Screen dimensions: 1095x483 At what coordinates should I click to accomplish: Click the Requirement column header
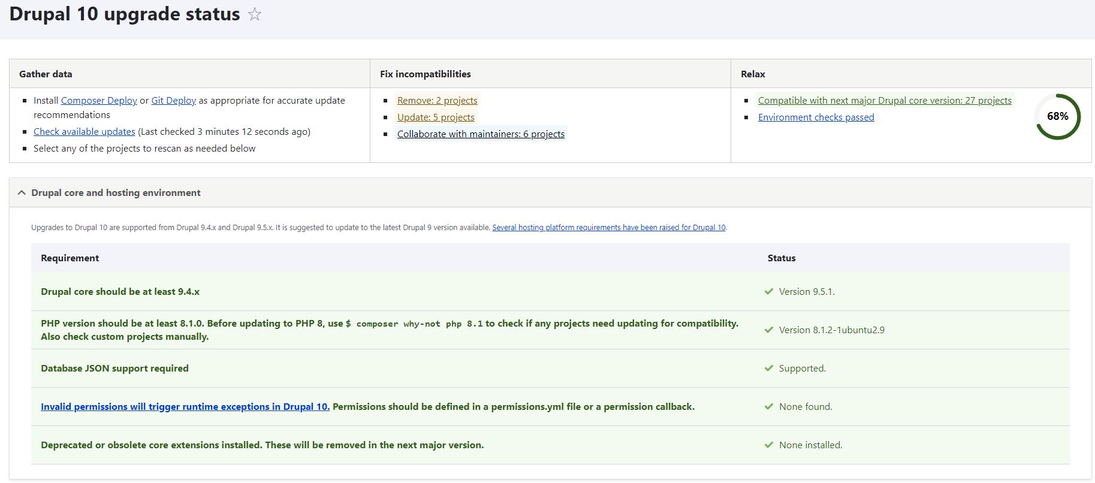70,258
